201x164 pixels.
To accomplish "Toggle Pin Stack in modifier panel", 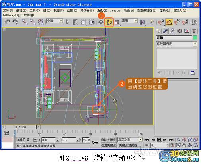I will (x=160, y=73).
